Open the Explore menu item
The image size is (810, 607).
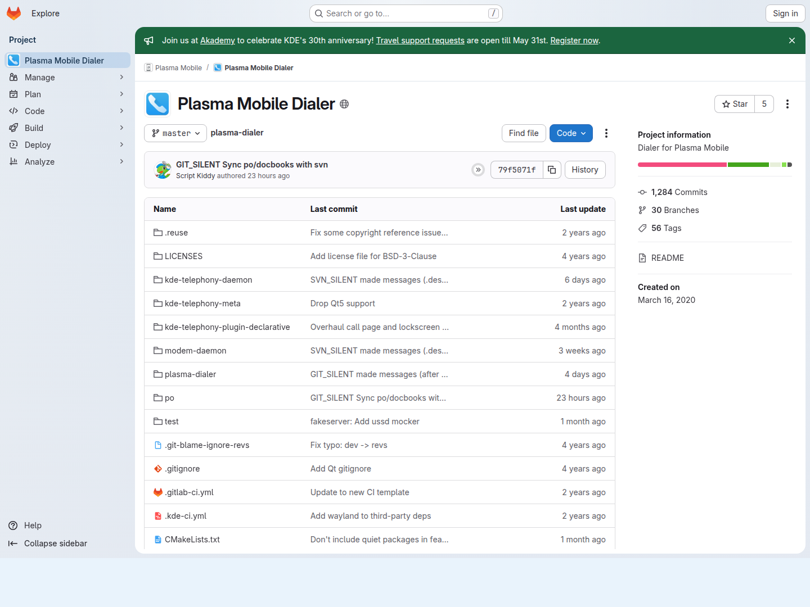tap(46, 13)
